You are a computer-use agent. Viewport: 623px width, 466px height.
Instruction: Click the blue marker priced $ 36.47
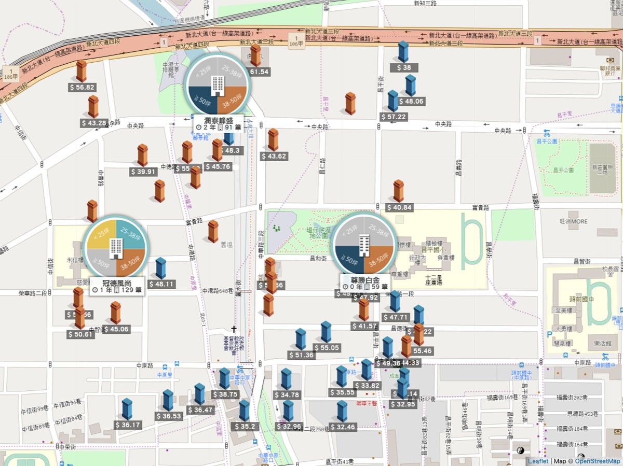coord(199,394)
